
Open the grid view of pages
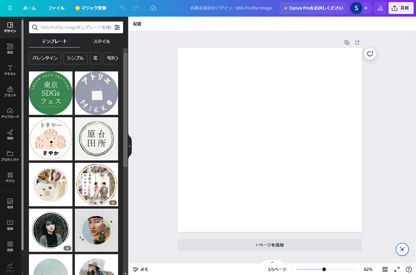(x=385, y=269)
